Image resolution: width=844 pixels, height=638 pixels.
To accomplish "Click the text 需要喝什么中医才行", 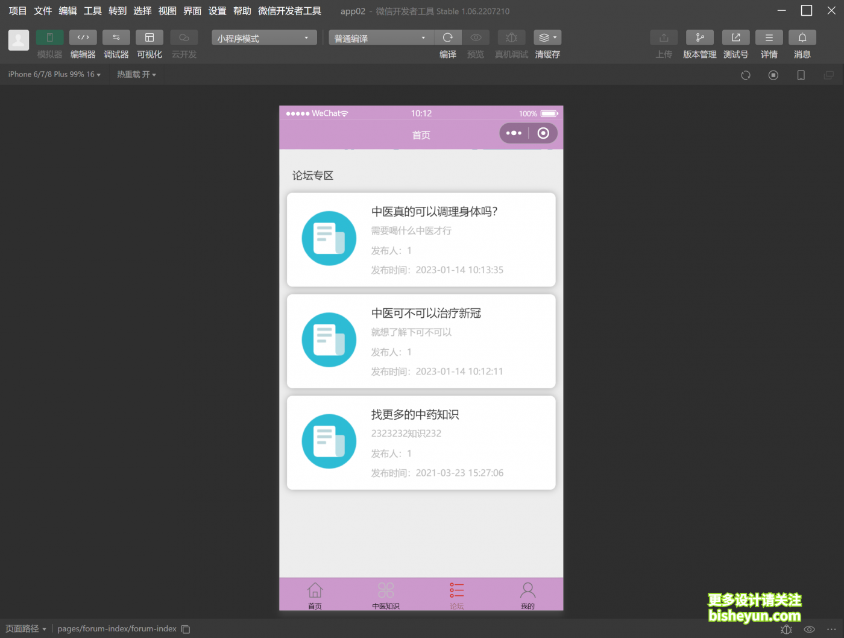I will (x=411, y=230).
